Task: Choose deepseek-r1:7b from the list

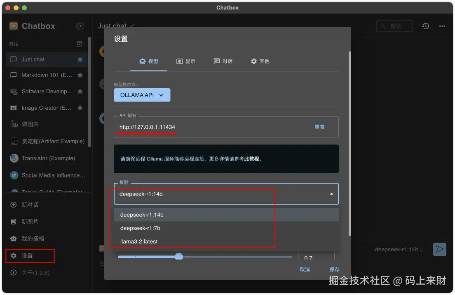Action: tap(226, 228)
